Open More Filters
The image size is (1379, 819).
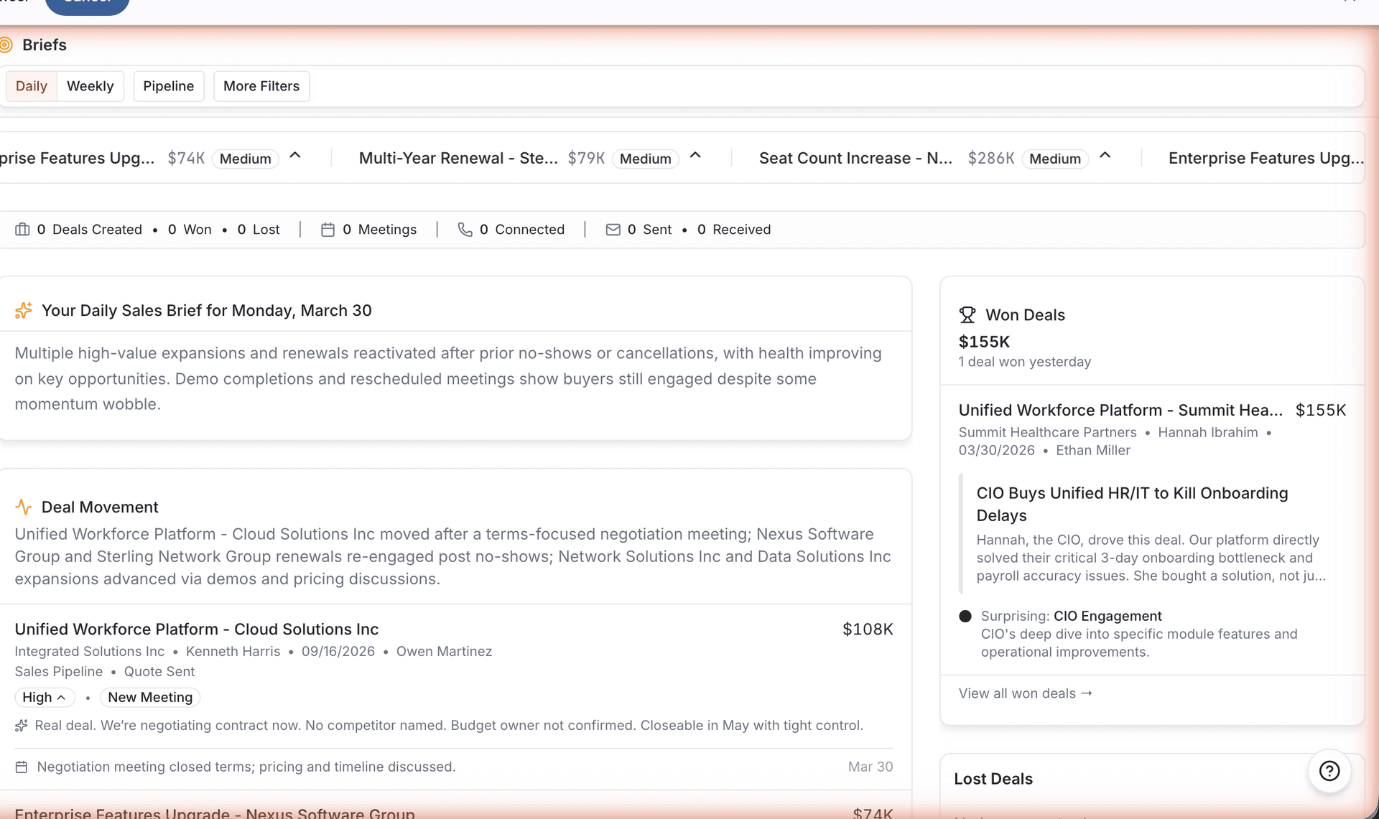[x=261, y=86]
